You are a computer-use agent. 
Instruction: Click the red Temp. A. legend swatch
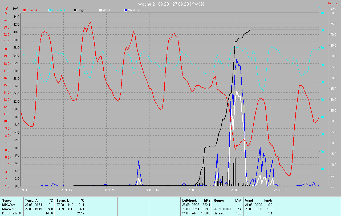(x=25, y=10)
